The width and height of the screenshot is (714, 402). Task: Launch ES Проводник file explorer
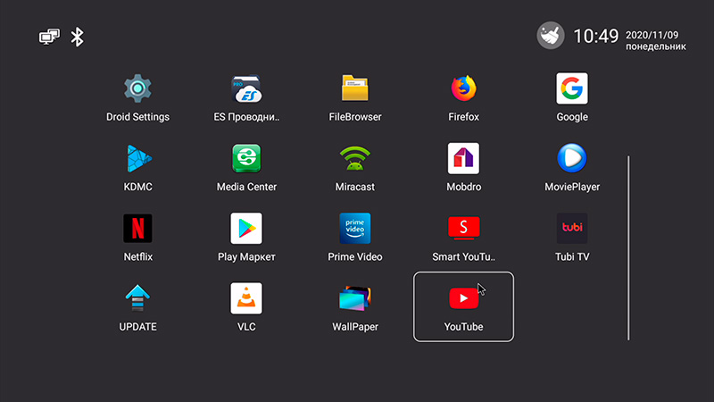[246, 88]
